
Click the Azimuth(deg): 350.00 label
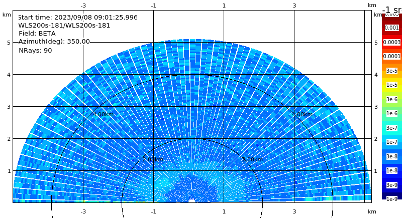tap(54, 42)
